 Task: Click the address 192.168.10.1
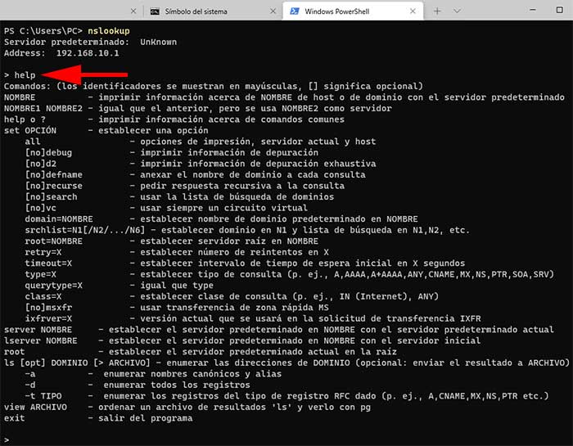88,52
